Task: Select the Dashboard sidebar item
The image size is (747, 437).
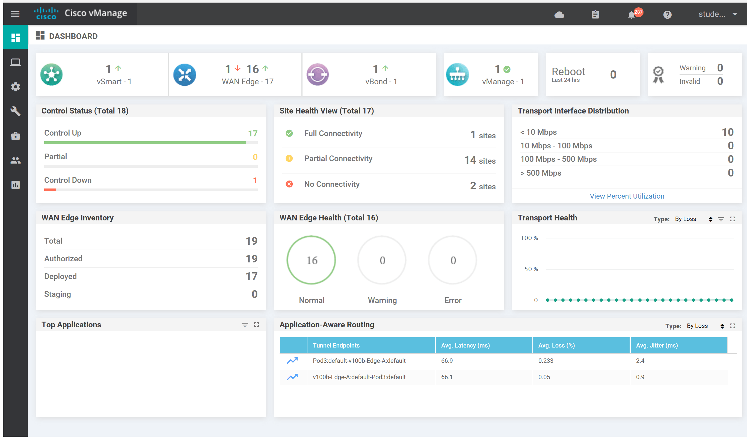Action: (15, 37)
